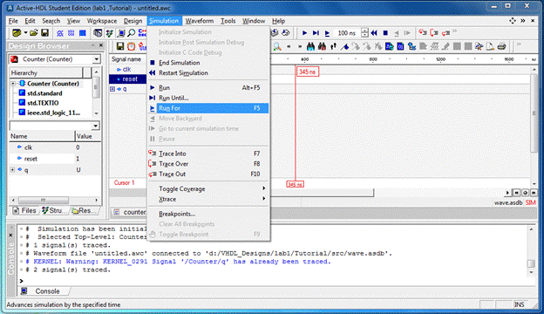Click the Value column header
Screen dimensions: 544x314
[x=87, y=136]
